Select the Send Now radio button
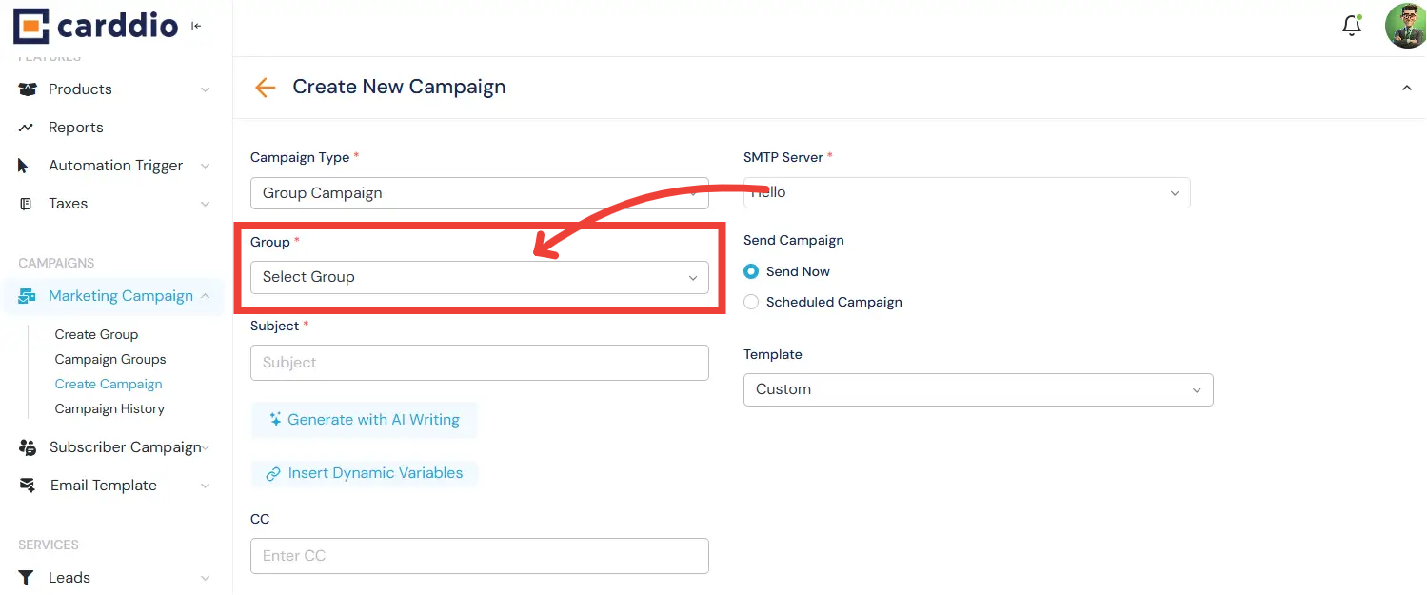This screenshot has height=595, width=1427. (751, 271)
